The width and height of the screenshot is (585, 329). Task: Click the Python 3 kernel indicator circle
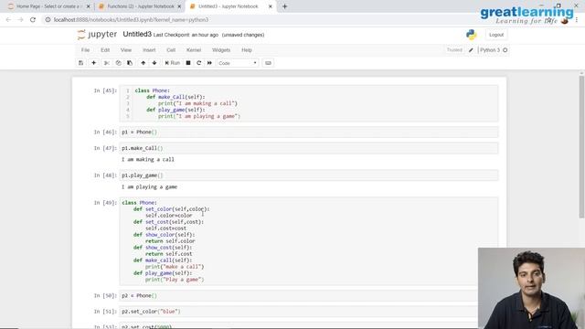tap(505, 50)
